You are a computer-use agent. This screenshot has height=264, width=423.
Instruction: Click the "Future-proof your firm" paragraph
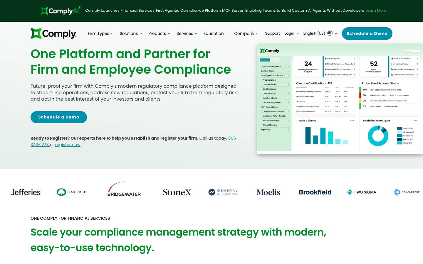(134, 92)
